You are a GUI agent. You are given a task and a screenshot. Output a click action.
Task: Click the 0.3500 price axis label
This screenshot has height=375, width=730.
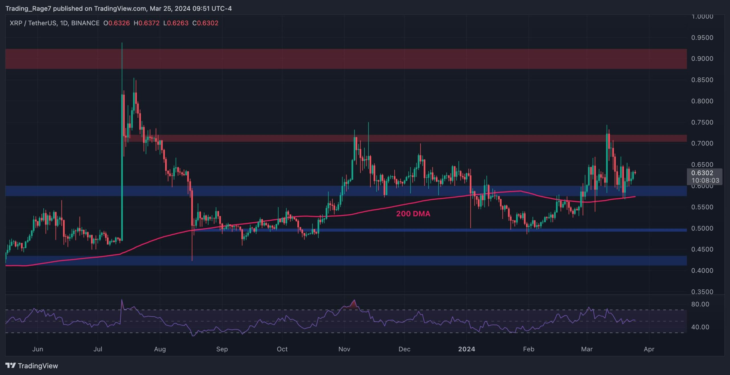pos(702,292)
